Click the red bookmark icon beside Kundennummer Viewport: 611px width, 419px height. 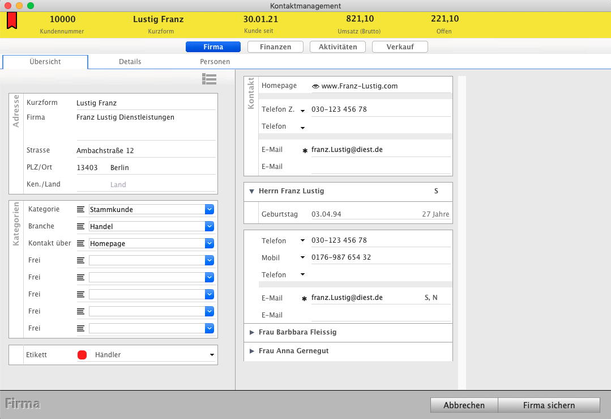(12, 21)
